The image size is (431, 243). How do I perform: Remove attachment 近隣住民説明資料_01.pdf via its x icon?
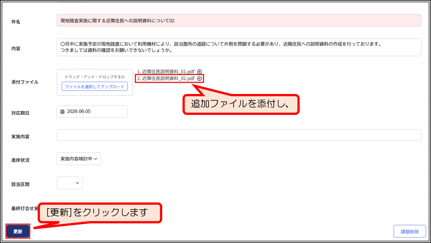(199, 71)
